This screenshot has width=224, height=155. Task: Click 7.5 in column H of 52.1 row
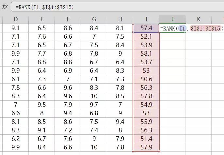pyautogui.click(x=120, y=37)
